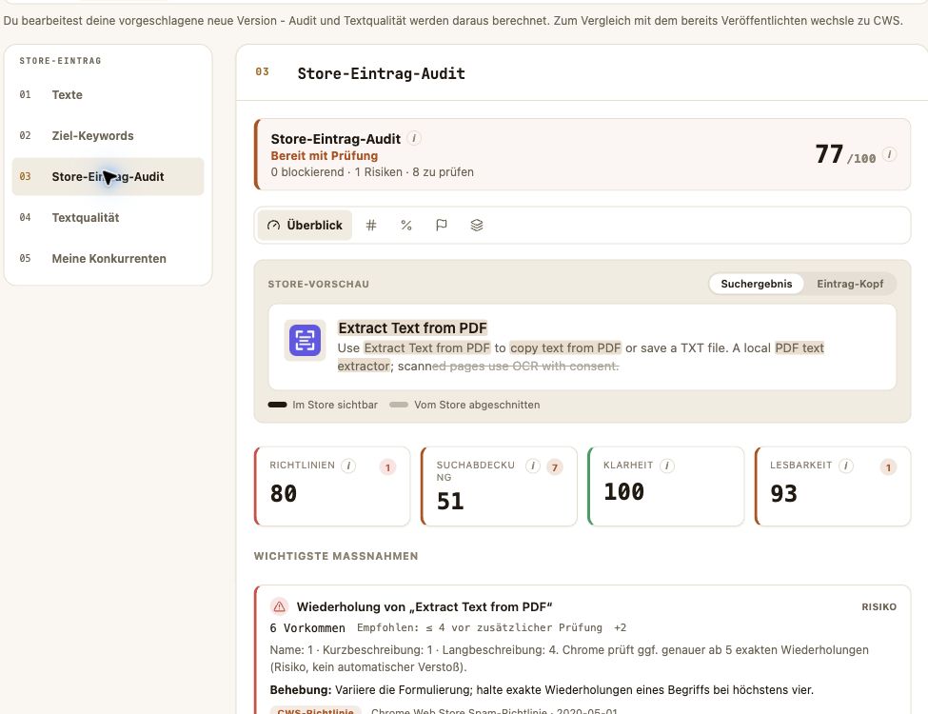Click the purple extension icon in preview
The width and height of the screenshot is (928, 714).
pos(305,341)
